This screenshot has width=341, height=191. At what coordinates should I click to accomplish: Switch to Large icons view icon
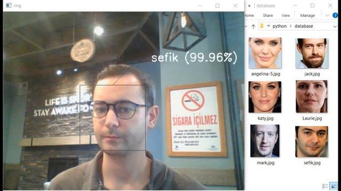point(334,186)
